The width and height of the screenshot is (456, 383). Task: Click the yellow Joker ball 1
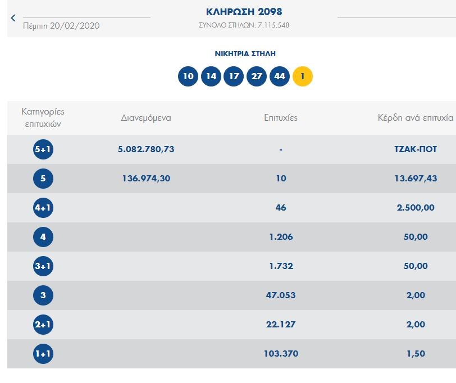click(x=303, y=76)
